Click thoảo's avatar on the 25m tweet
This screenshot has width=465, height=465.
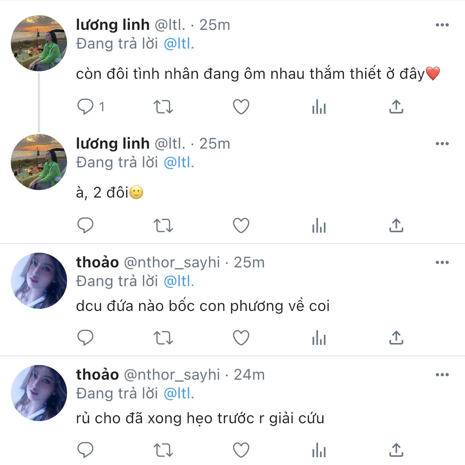[x=39, y=281]
